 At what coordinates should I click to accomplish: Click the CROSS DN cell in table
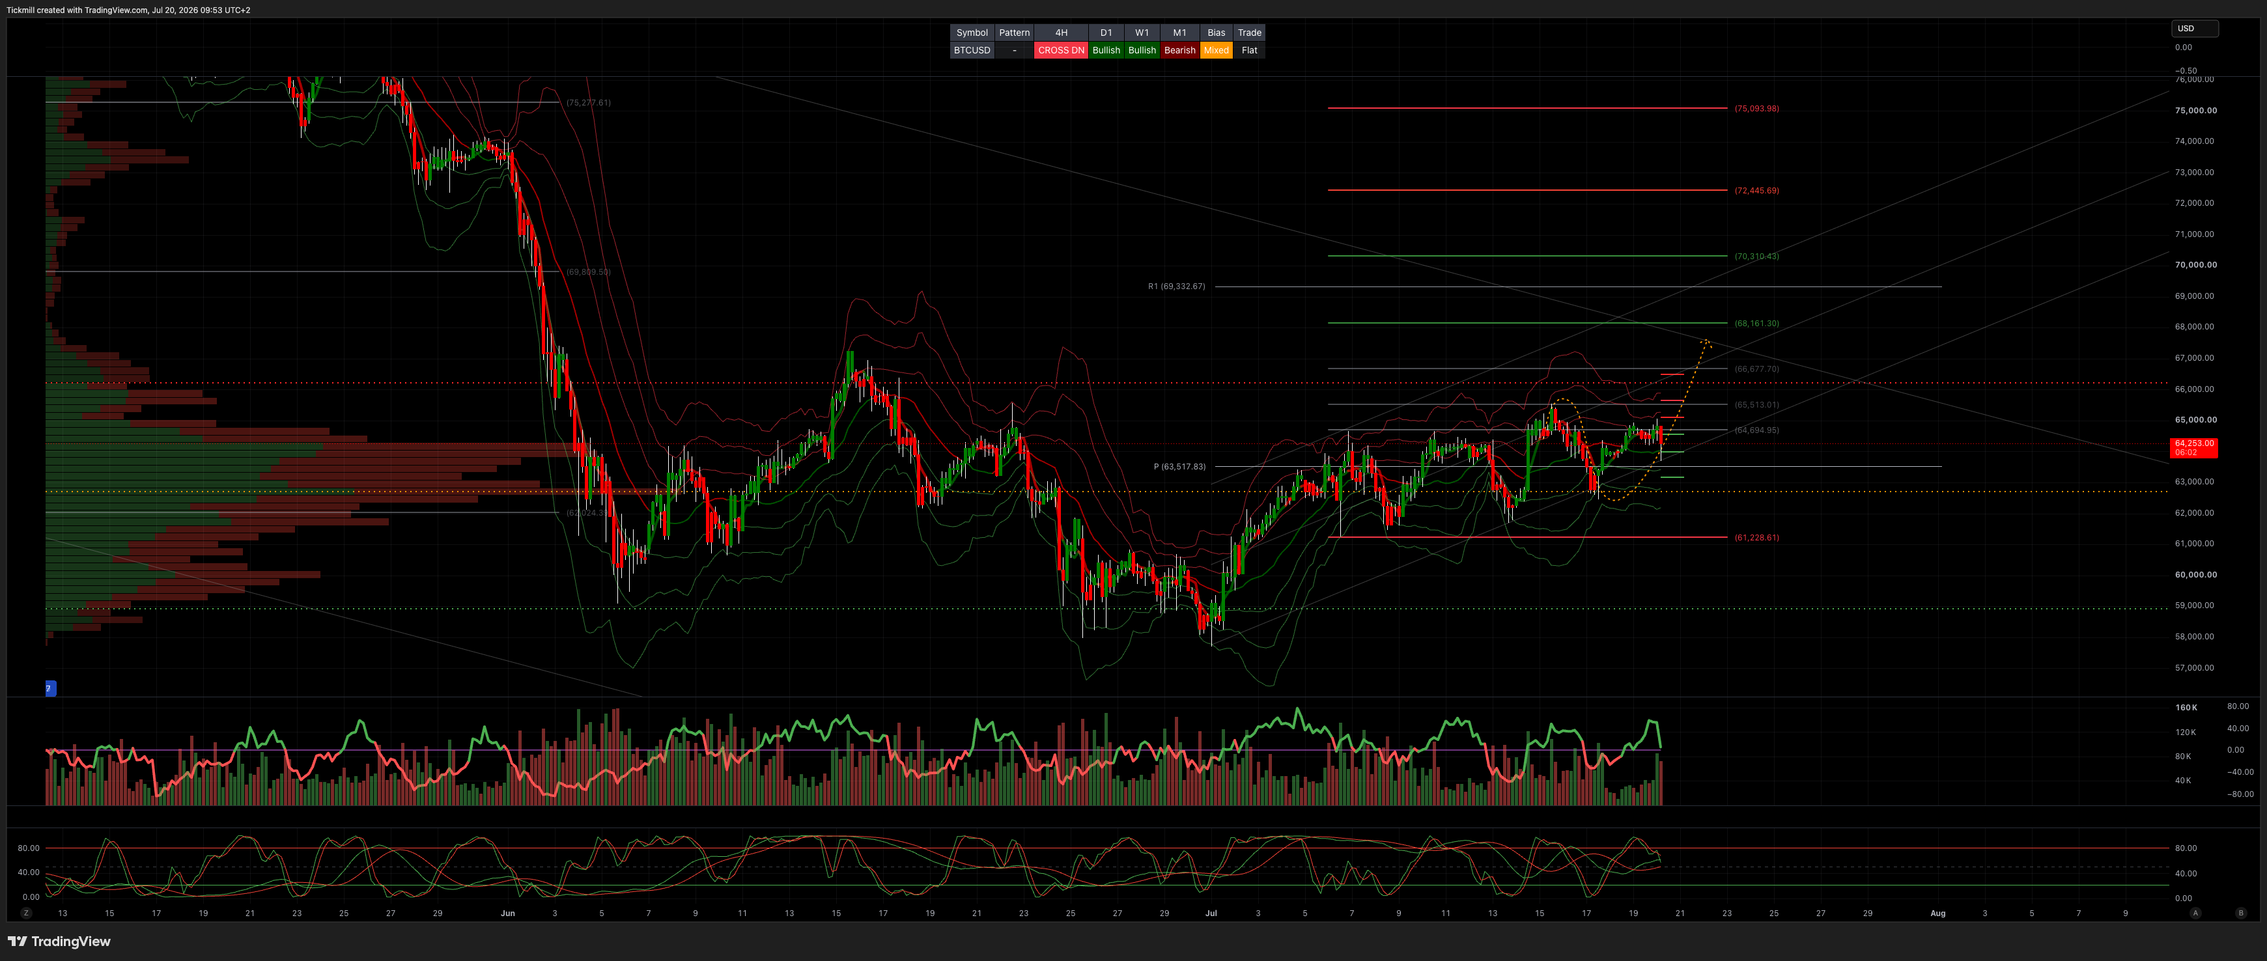(1060, 50)
